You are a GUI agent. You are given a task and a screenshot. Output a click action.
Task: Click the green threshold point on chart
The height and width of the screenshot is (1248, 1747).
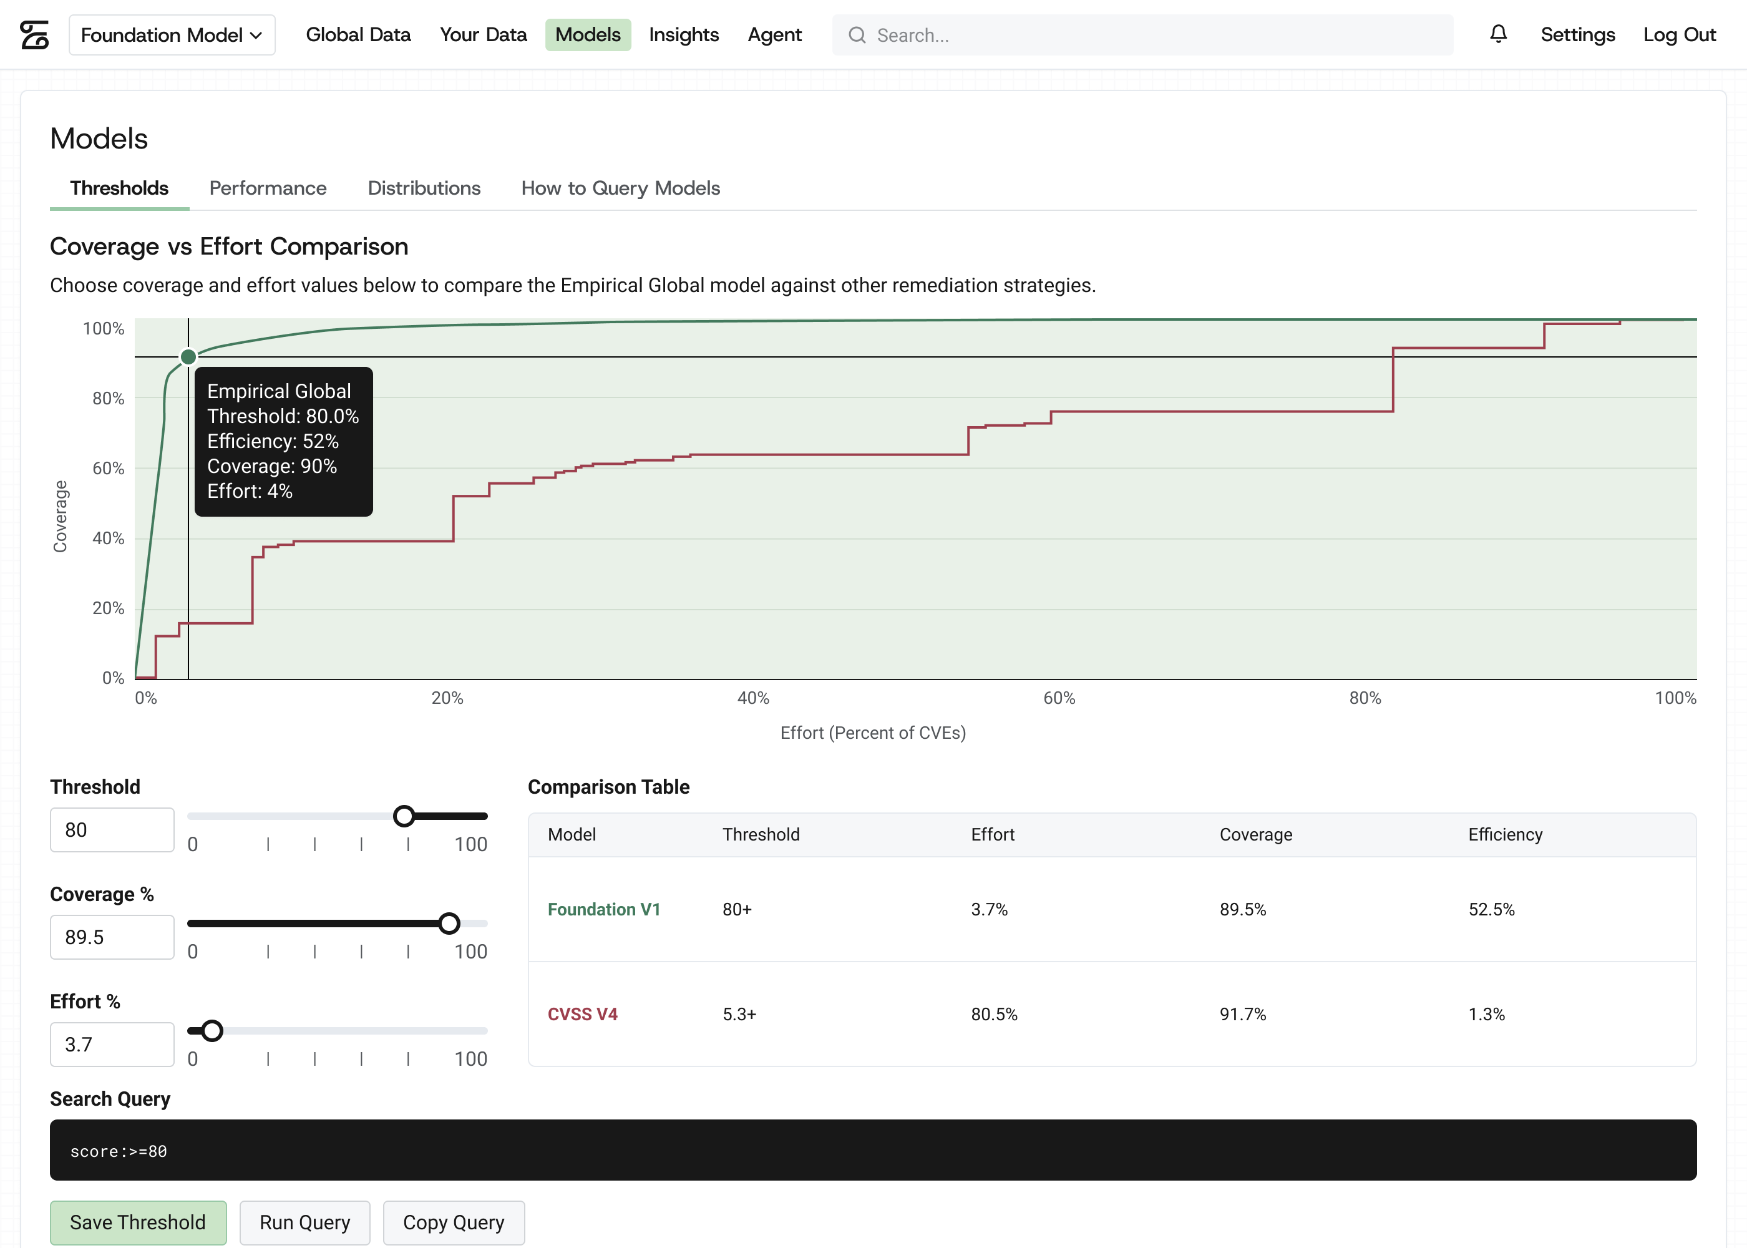(x=188, y=356)
